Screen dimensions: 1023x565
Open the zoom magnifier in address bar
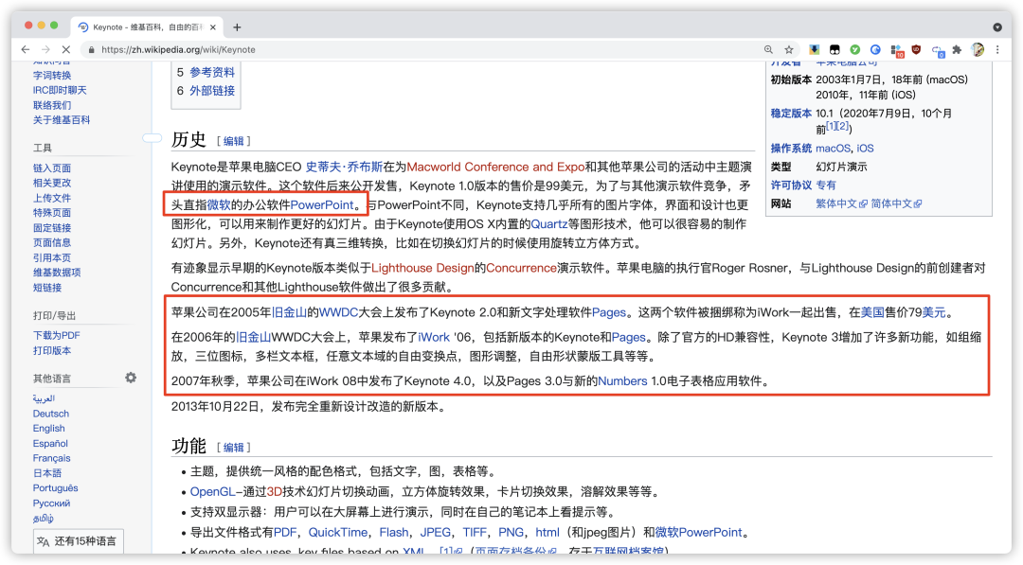pos(768,49)
